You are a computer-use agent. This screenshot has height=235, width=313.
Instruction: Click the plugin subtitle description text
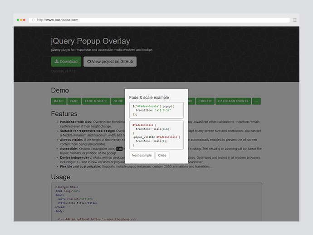click(102, 50)
